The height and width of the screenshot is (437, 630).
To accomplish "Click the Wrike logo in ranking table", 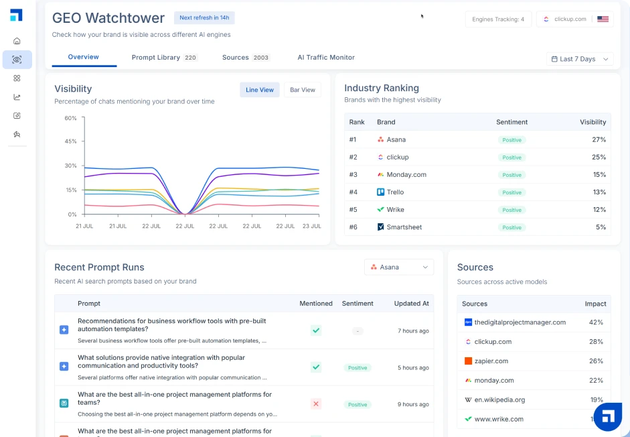I will click(x=380, y=209).
